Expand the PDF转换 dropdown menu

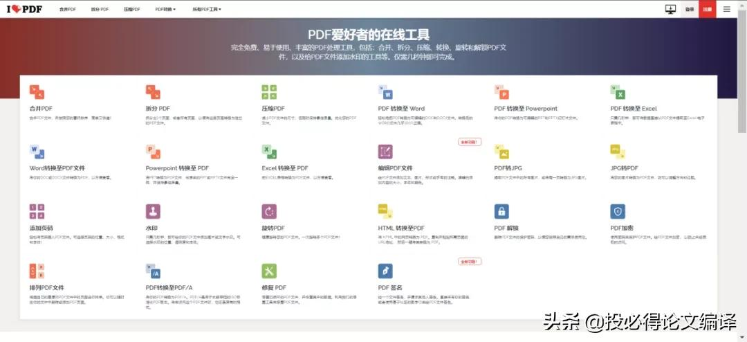[165, 9]
